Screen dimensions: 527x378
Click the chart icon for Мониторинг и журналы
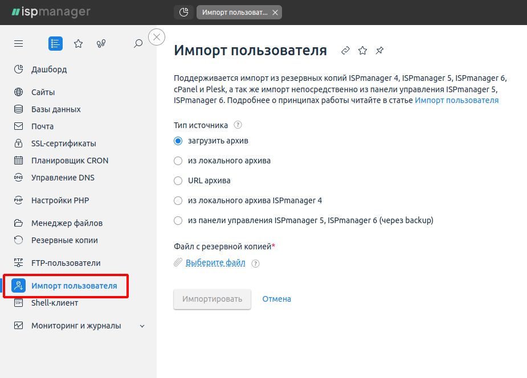(18, 326)
